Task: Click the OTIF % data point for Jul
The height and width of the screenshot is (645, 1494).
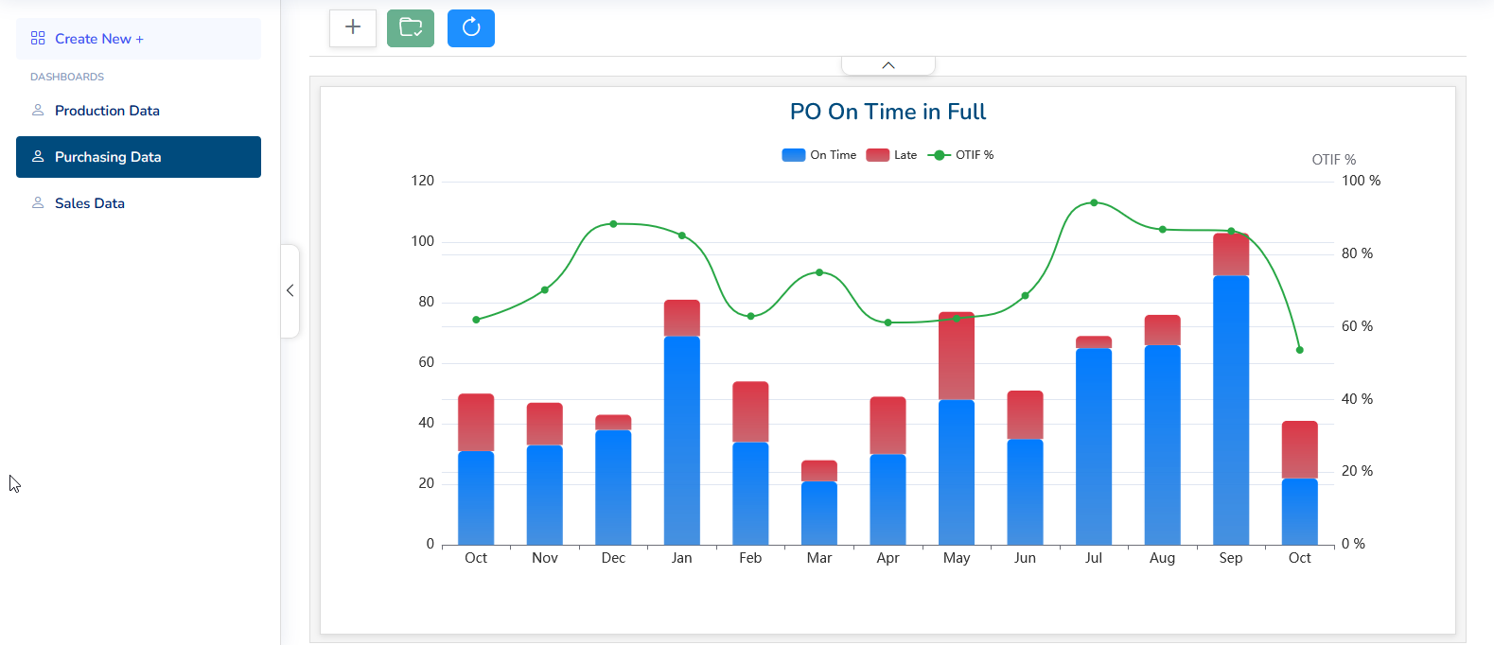Action: [1094, 202]
